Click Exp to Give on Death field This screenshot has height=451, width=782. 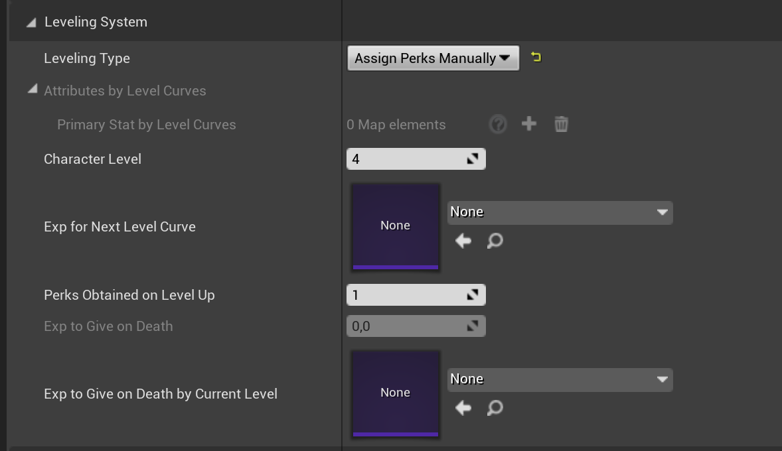click(x=405, y=326)
